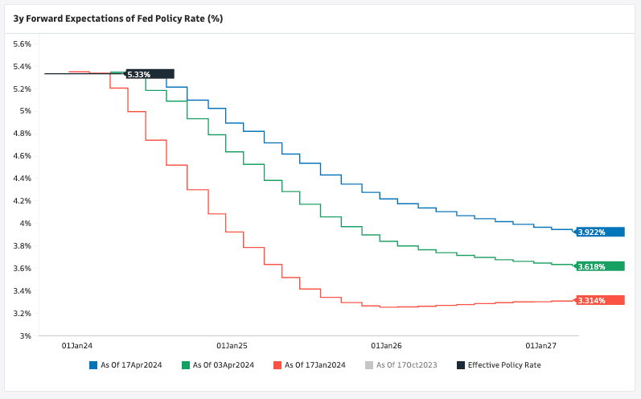Click the 01Jan25 x-axis date label
641x399 pixels.
click(232, 345)
